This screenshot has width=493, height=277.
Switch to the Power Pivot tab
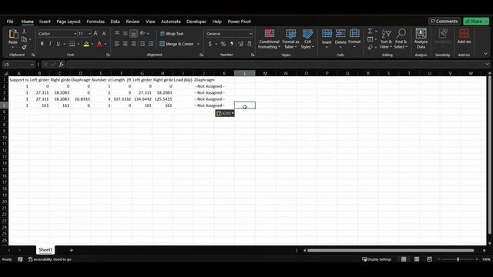[240, 22]
